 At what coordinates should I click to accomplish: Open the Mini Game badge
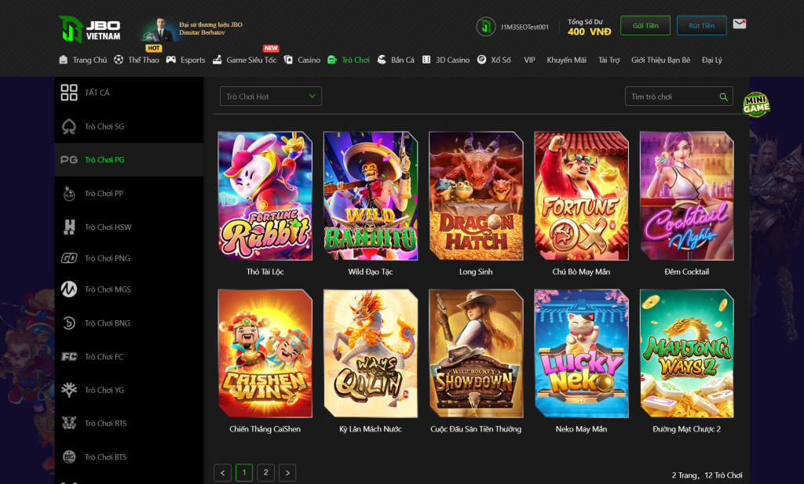tap(756, 104)
